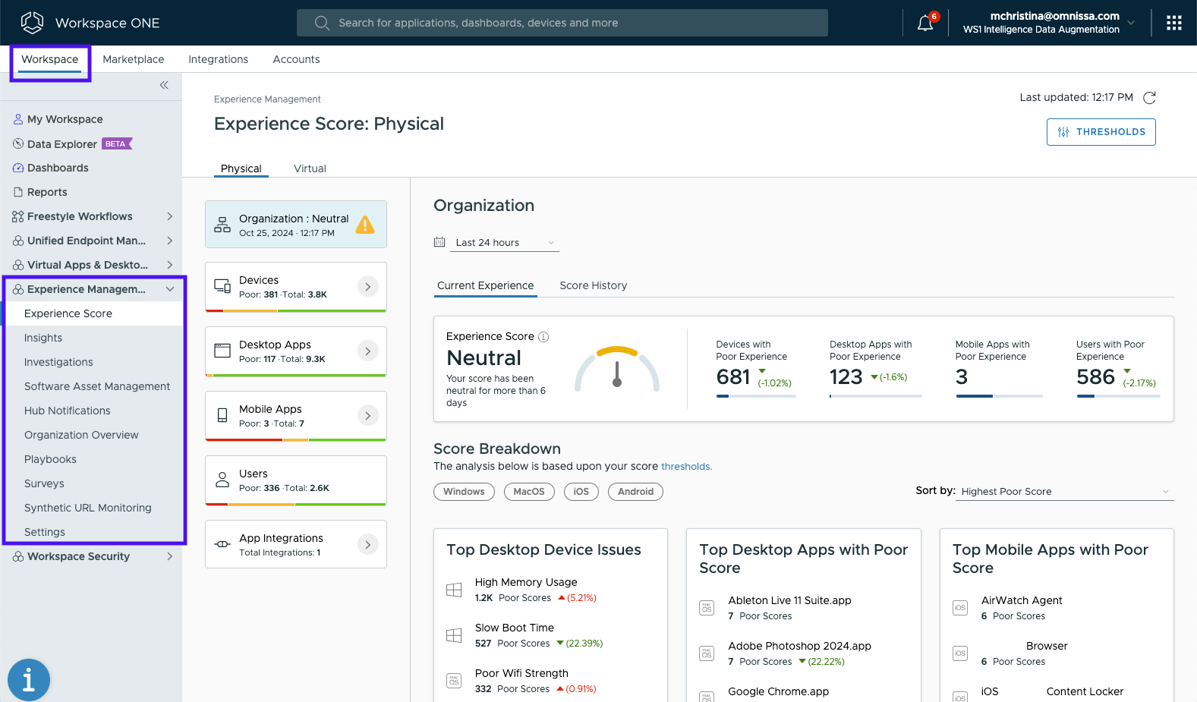Follow the thresholds link in Score Breakdown

[685, 467]
